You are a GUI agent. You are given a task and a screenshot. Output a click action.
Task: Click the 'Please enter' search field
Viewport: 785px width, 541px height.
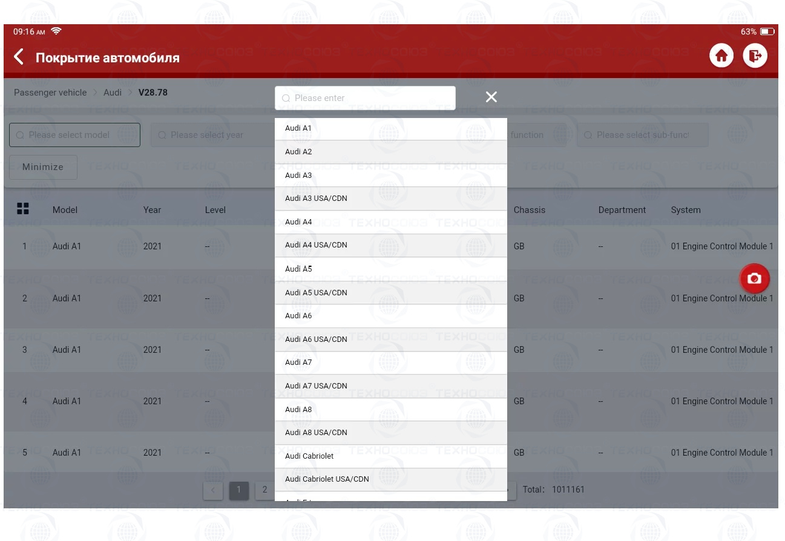click(365, 98)
